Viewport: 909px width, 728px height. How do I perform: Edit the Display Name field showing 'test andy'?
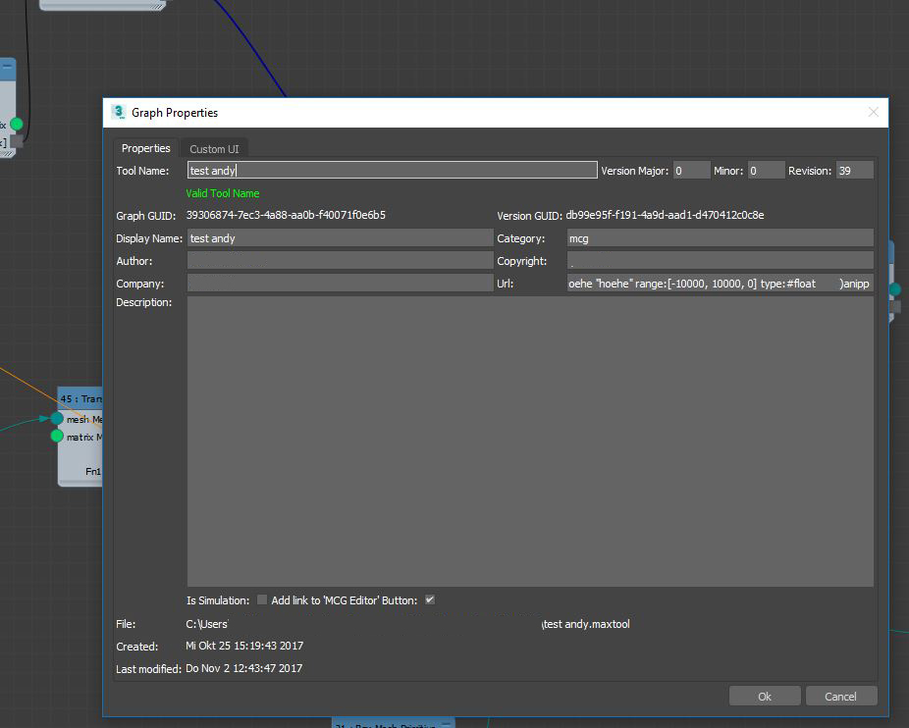[339, 237]
